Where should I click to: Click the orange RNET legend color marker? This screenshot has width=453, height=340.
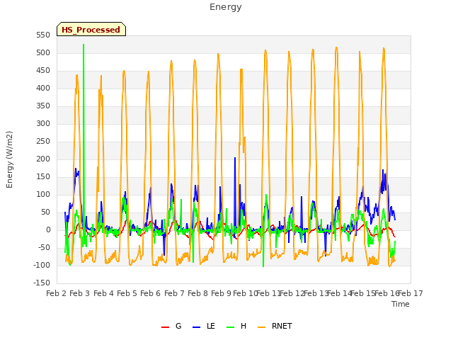pyautogui.click(x=261, y=327)
